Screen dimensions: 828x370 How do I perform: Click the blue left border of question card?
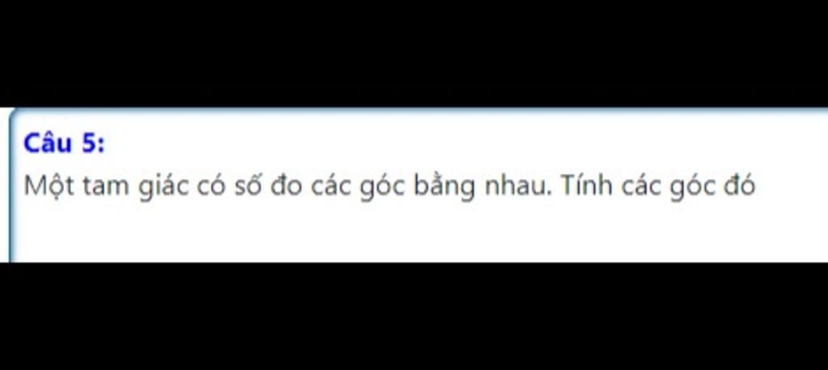11,190
